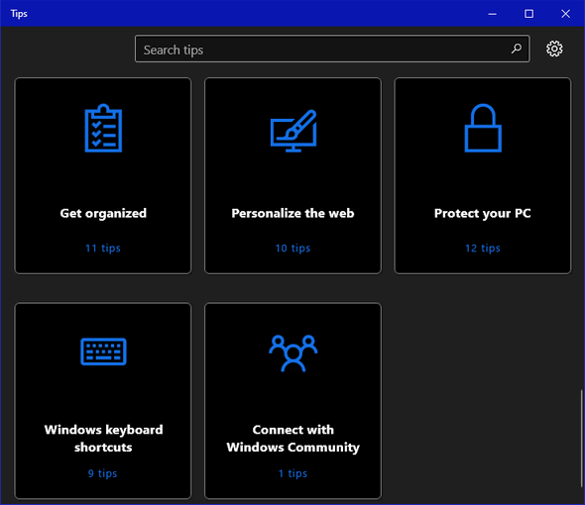Maximize the Tips window
This screenshot has width=585, height=505.
coord(528,14)
